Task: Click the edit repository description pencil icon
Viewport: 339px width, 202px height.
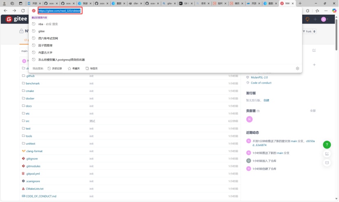Action: tap(314, 50)
